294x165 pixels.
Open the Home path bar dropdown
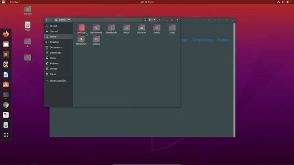coord(62,20)
